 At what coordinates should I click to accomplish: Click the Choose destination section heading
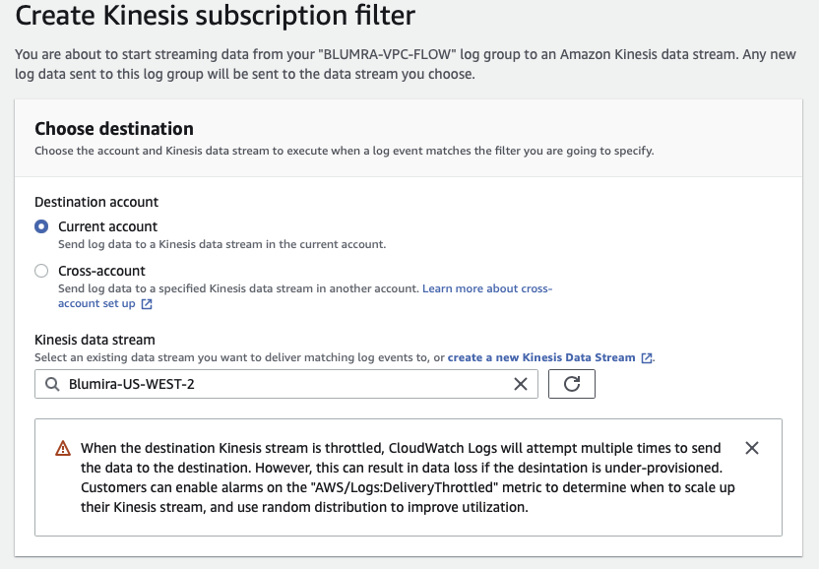click(x=114, y=129)
